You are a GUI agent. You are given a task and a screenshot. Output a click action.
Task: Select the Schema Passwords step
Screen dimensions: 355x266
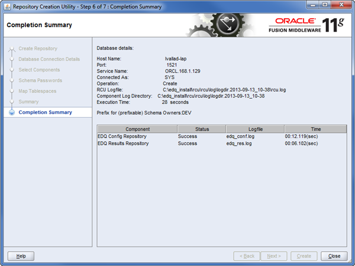click(x=40, y=80)
